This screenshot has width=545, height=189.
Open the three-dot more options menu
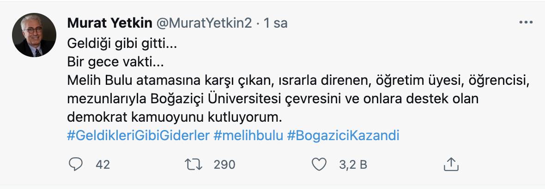527,23
